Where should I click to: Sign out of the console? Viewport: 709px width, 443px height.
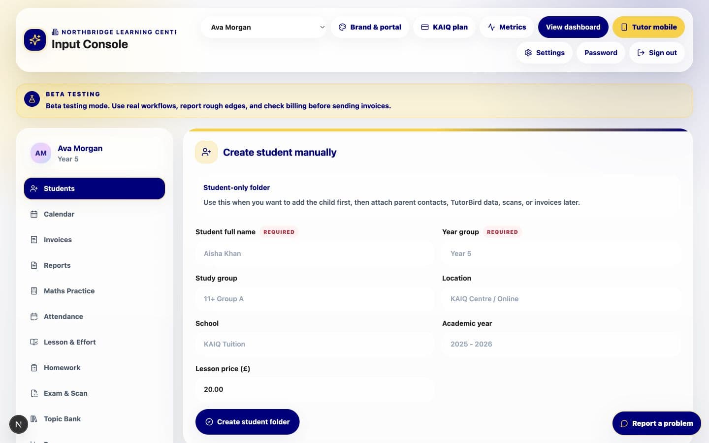pyautogui.click(x=657, y=53)
